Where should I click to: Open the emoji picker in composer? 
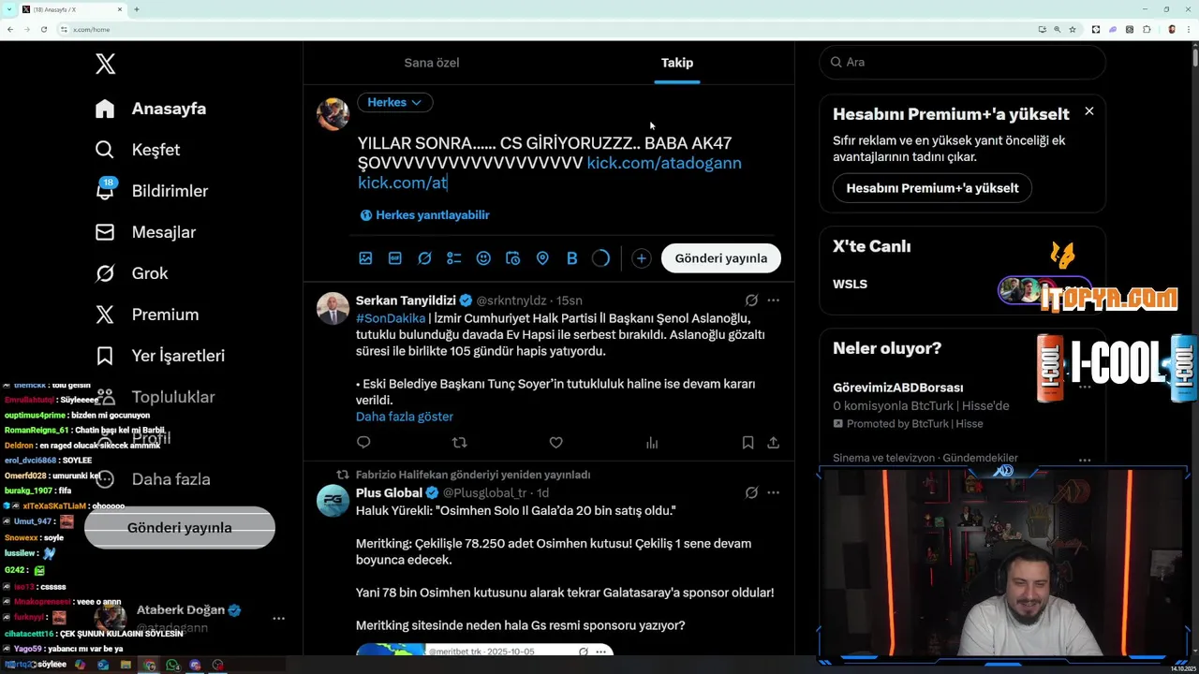click(x=483, y=258)
